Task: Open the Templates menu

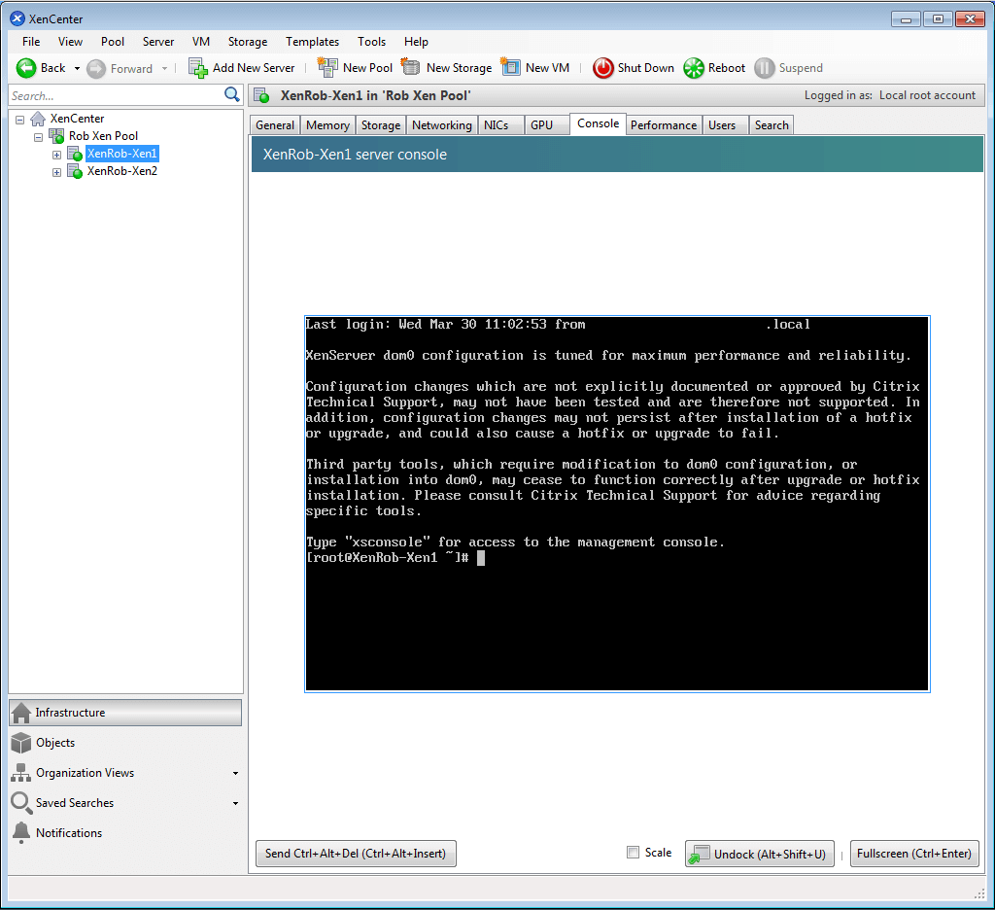Action: 312,42
